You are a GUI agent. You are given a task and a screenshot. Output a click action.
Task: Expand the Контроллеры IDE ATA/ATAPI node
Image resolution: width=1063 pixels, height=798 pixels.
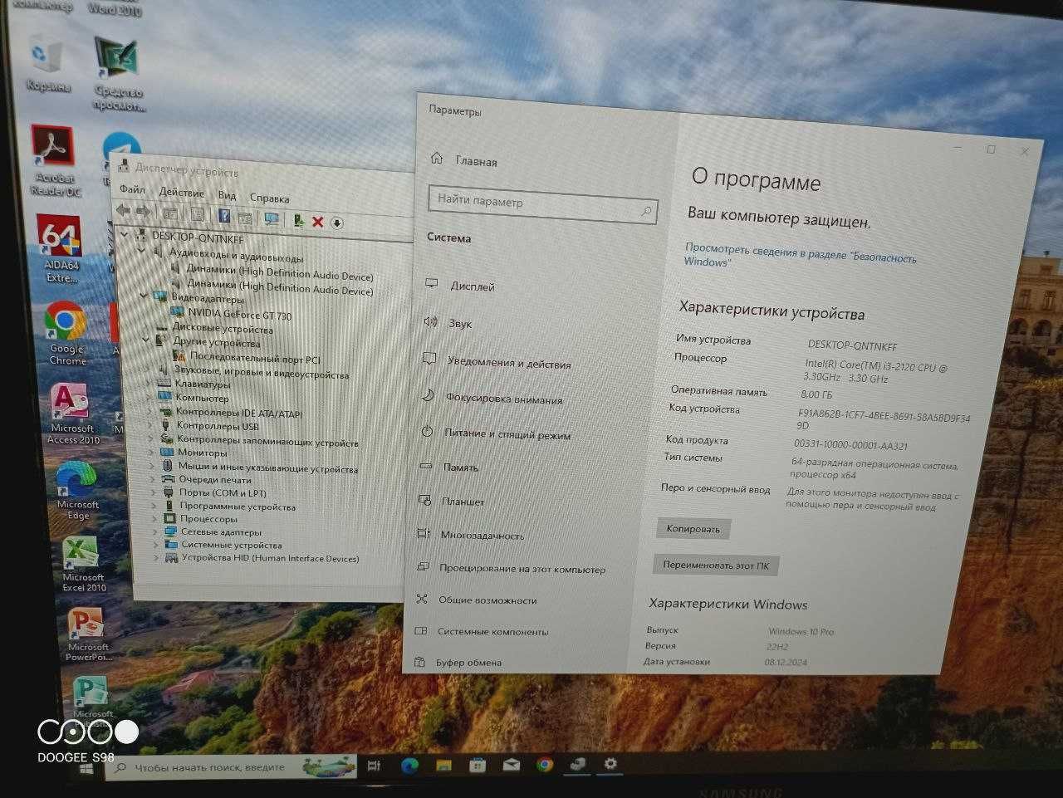(x=150, y=412)
